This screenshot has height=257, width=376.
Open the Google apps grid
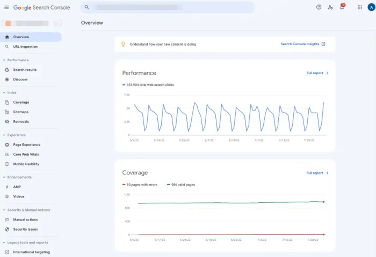[360, 7]
